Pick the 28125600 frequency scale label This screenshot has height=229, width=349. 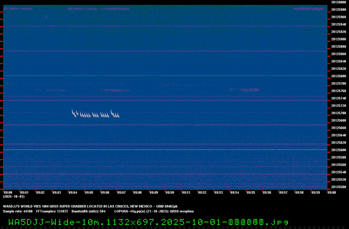(338, 150)
